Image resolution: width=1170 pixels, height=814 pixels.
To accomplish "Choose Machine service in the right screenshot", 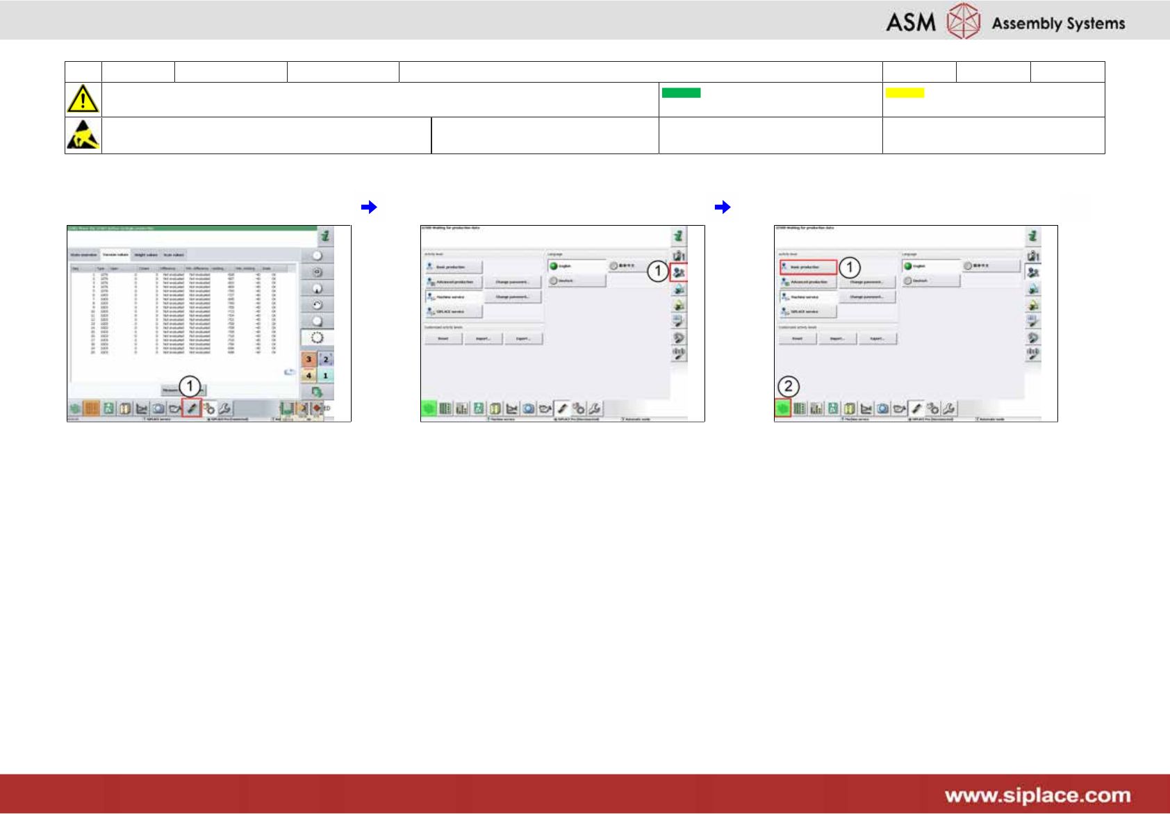I will point(808,297).
